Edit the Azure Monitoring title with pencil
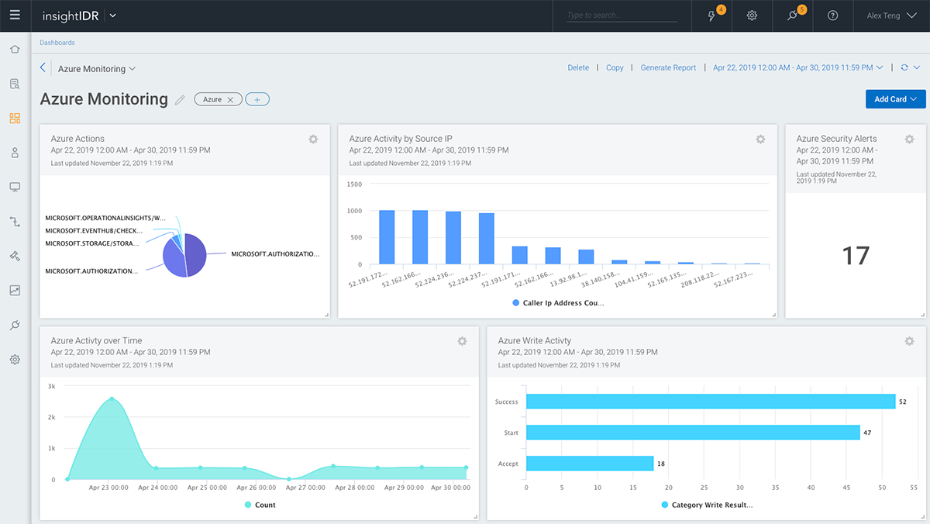The width and height of the screenshot is (930, 524). (x=180, y=99)
